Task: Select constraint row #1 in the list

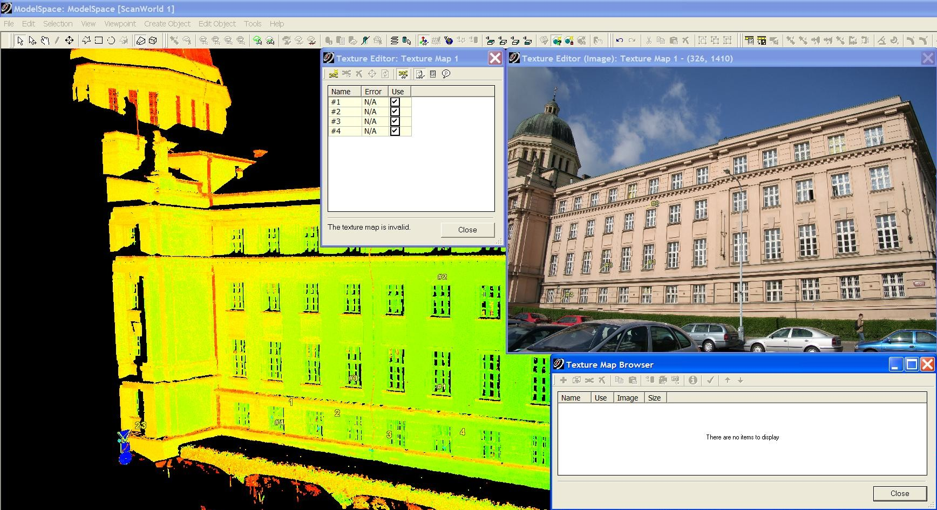Action: click(370, 102)
